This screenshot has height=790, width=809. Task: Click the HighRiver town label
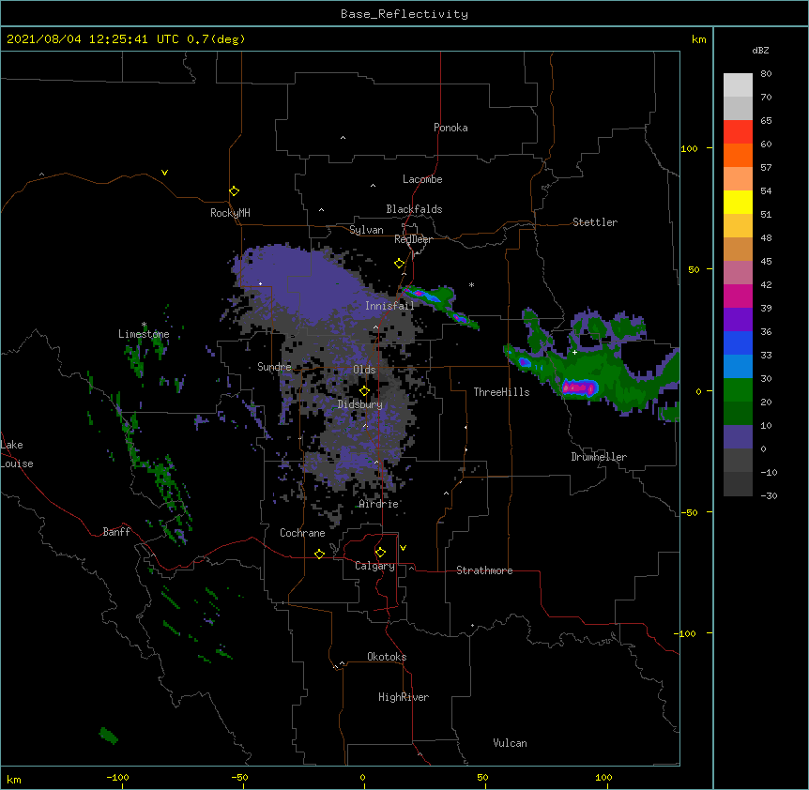[404, 697]
